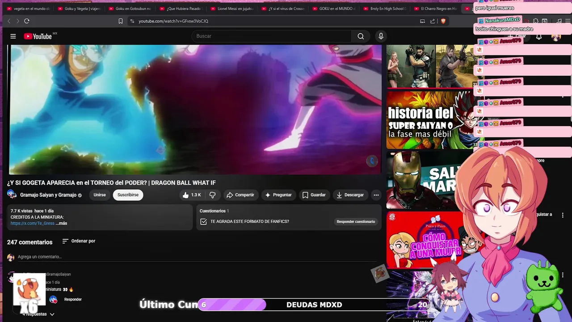
Task: Reload the page
Action: [27, 21]
